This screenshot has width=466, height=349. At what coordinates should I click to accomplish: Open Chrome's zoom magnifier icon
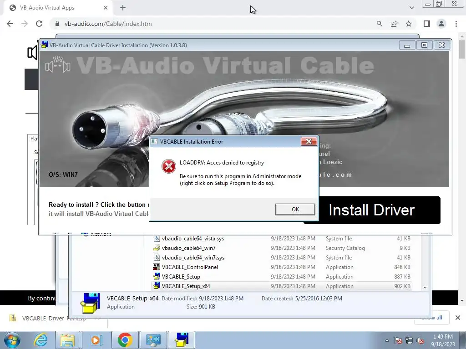(x=379, y=24)
